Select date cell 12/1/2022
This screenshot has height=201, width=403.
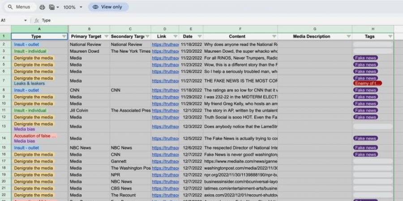pos(191,110)
